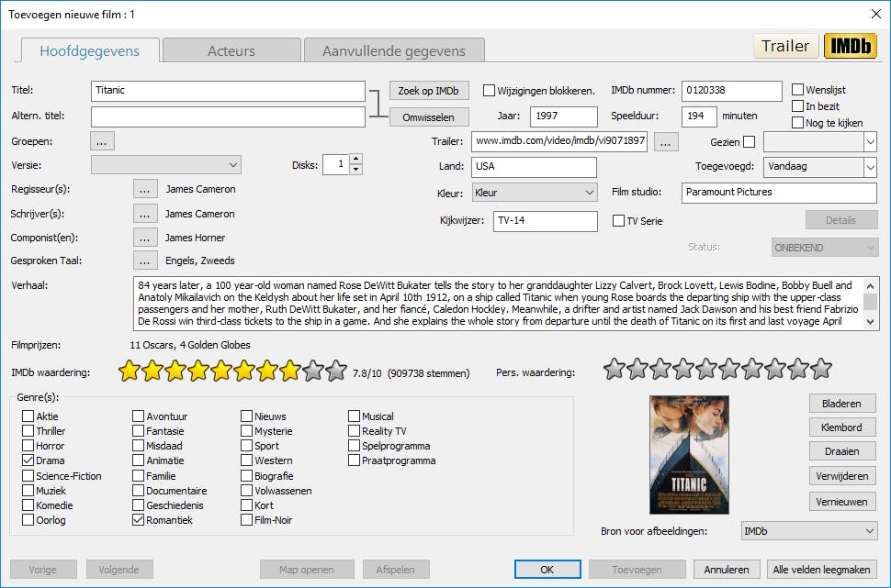Enable the Wenslijst checkbox
Screen dimensions: 891x588
(798, 90)
